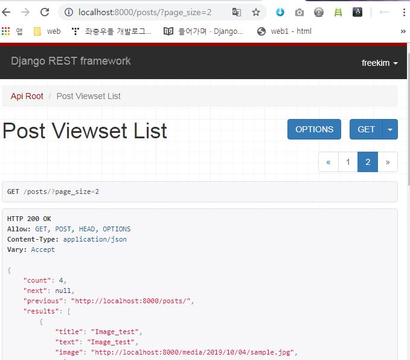Click Post Viewset List breadcrumb

(x=88, y=96)
